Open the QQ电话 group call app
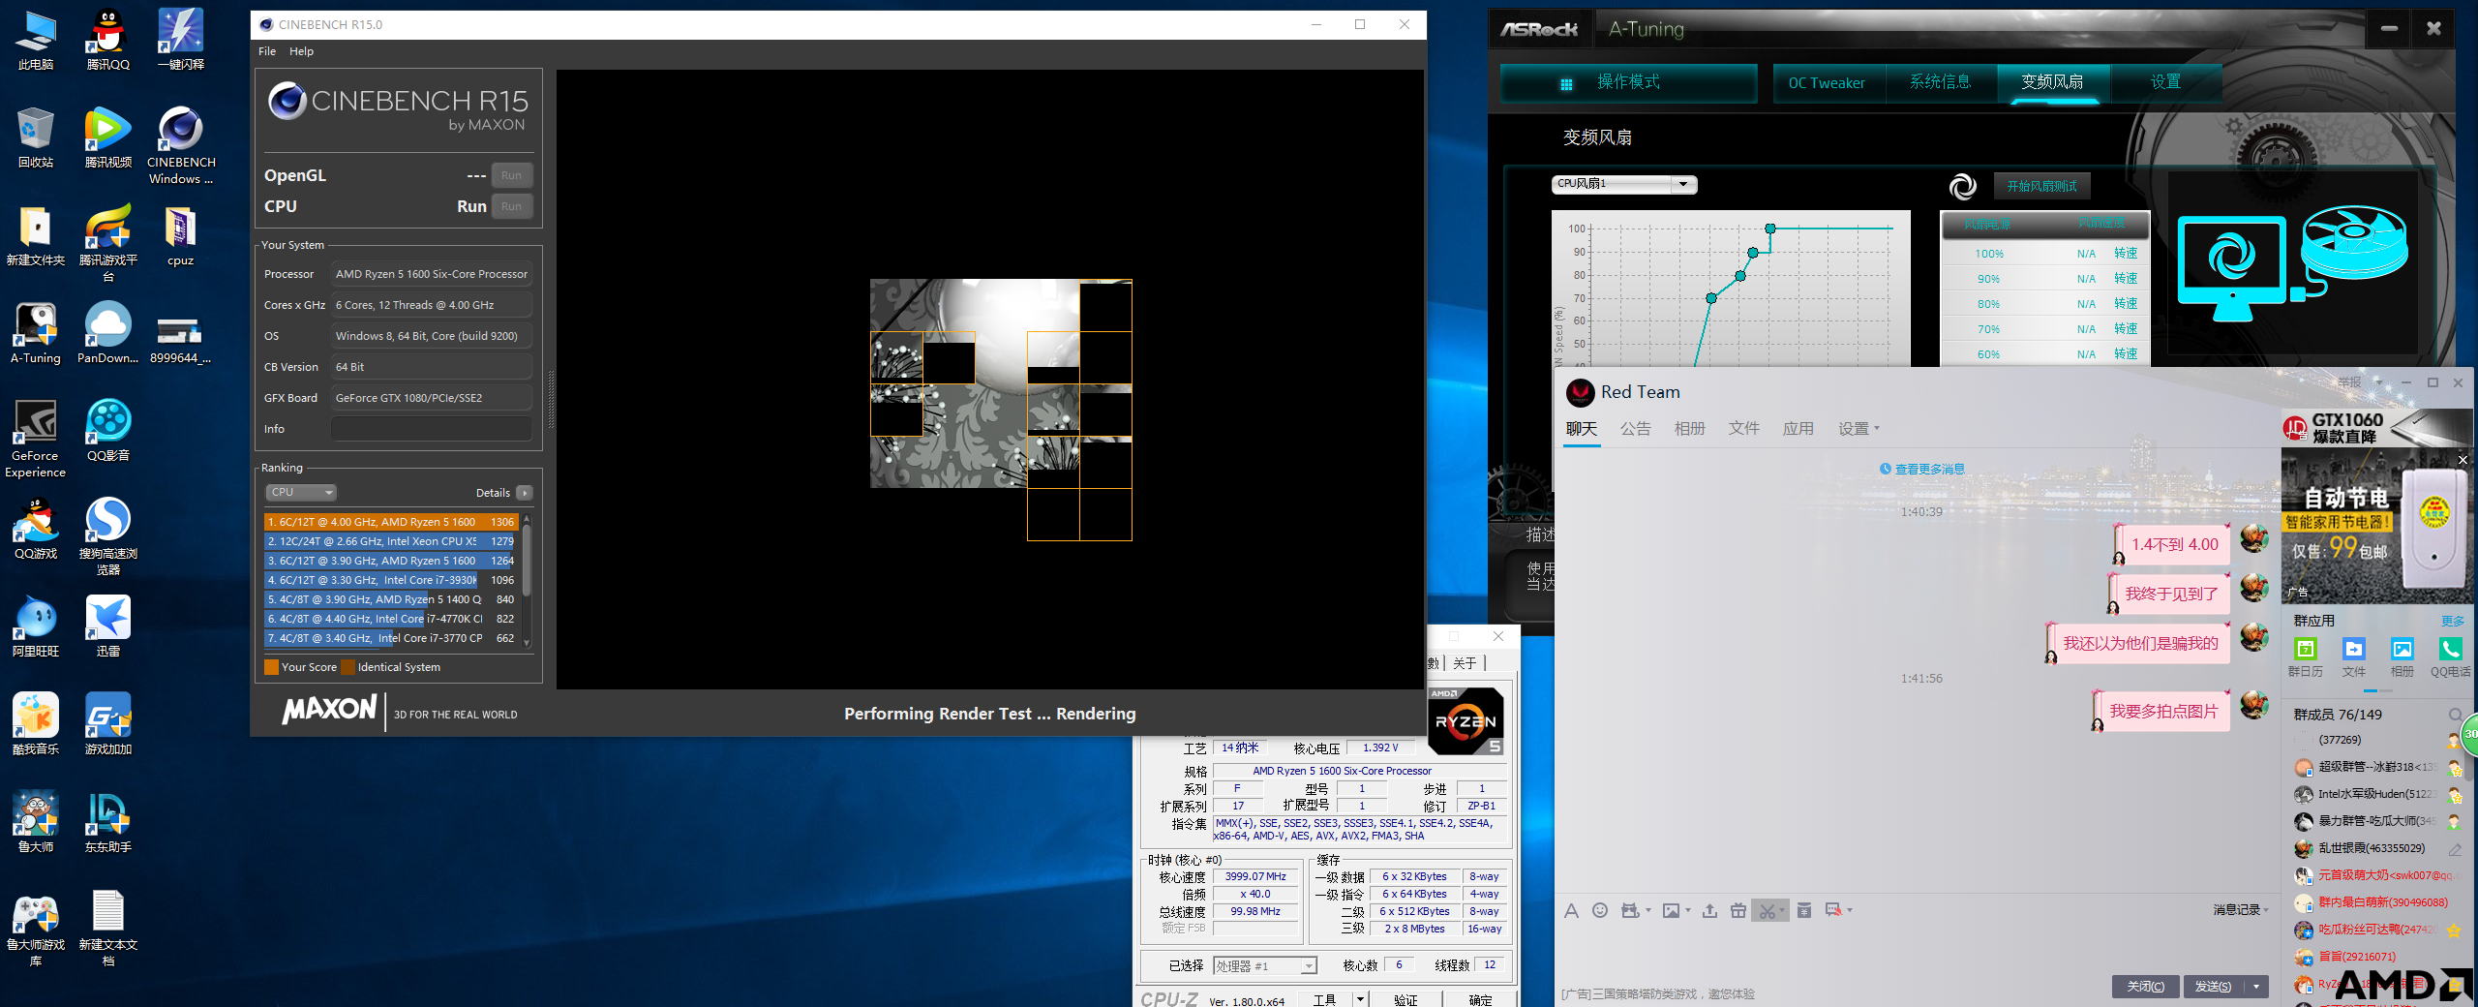2478x1007 pixels. tap(2450, 656)
